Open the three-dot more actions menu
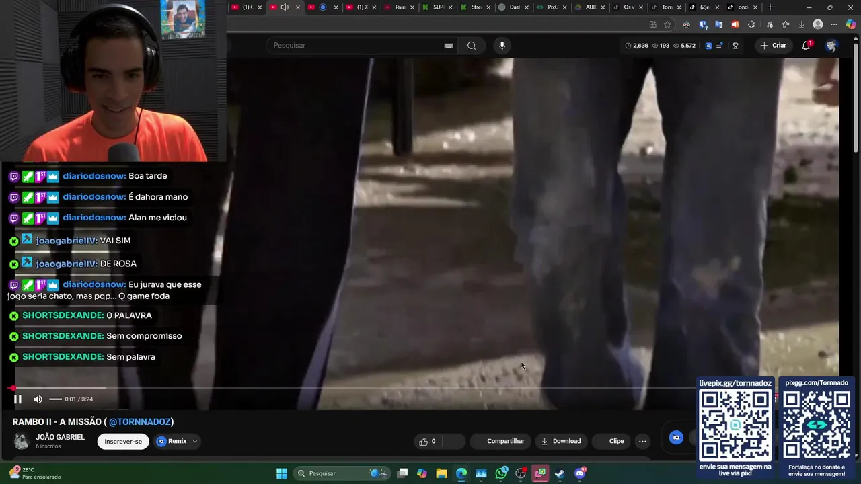861x484 pixels. 642,441
